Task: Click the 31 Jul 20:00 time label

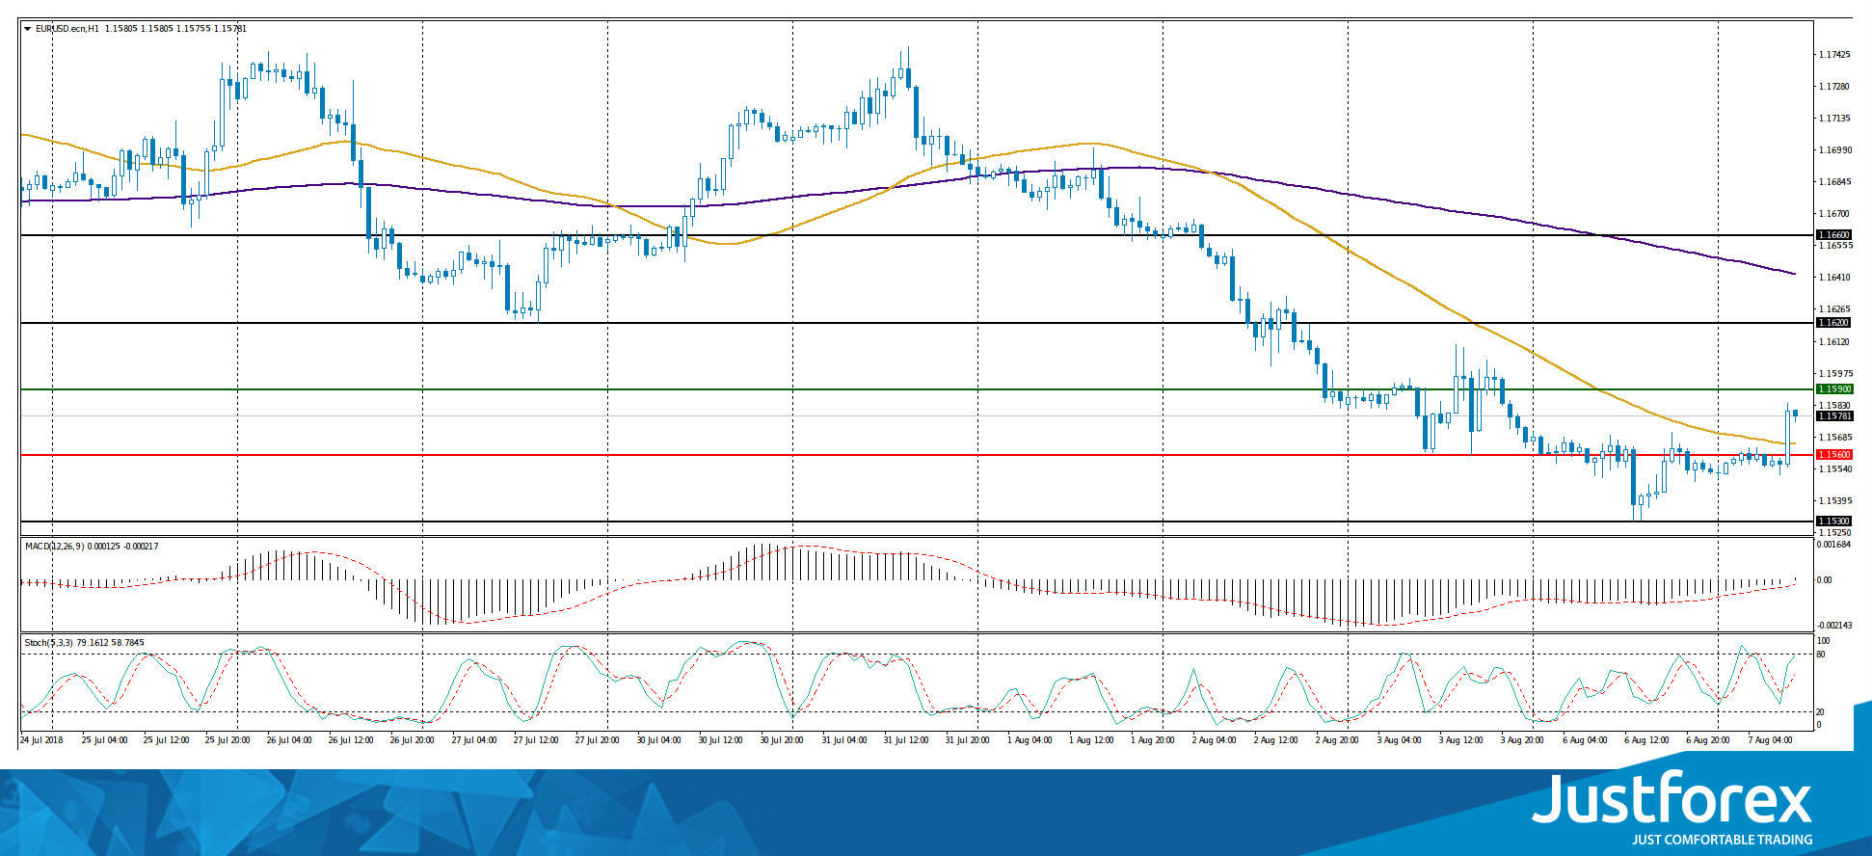Action: click(969, 740)
